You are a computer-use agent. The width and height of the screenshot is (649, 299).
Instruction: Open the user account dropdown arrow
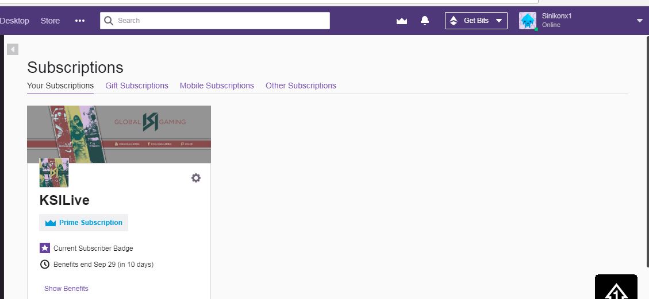pyautogui.click(x=640, y=21)
